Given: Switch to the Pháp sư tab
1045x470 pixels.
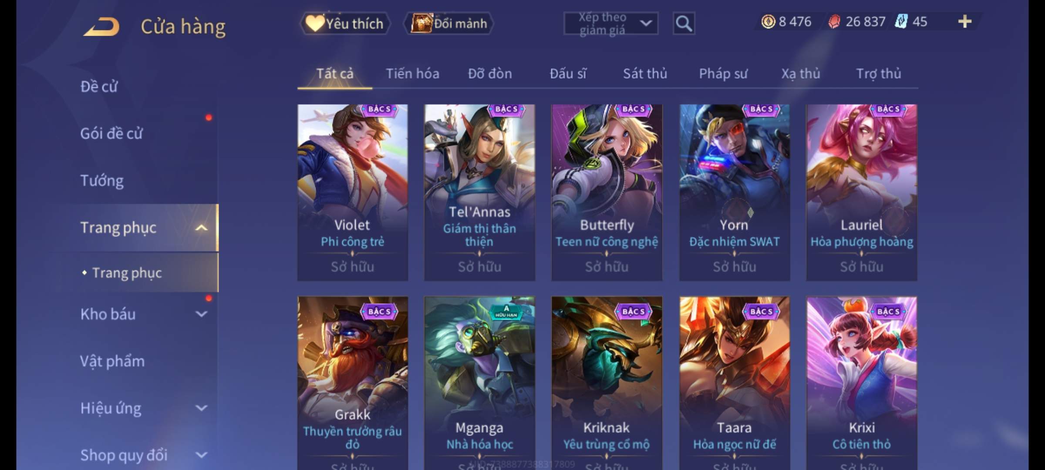Looking at the screenshot, I should coord(723,74).
